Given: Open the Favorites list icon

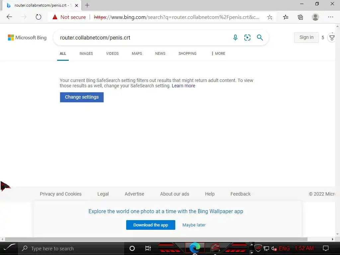Looking at the screenshot, I should [x=286, y=17].
